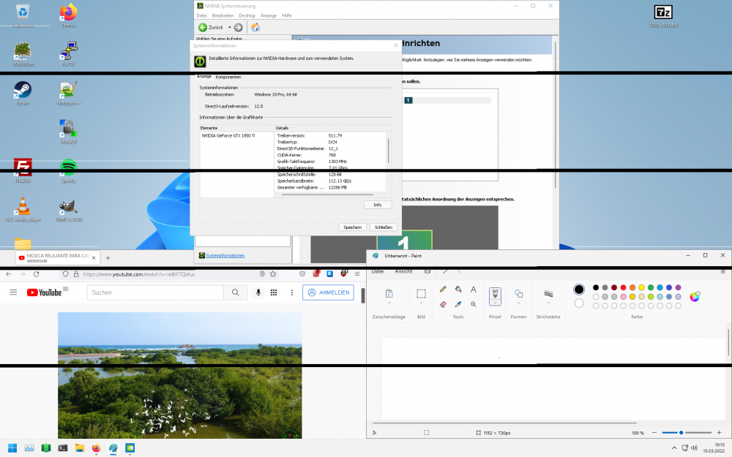This screenshot has height=457, width=732.
Task: Click the YouTube search magnifier button
Action: pos(235,292)
